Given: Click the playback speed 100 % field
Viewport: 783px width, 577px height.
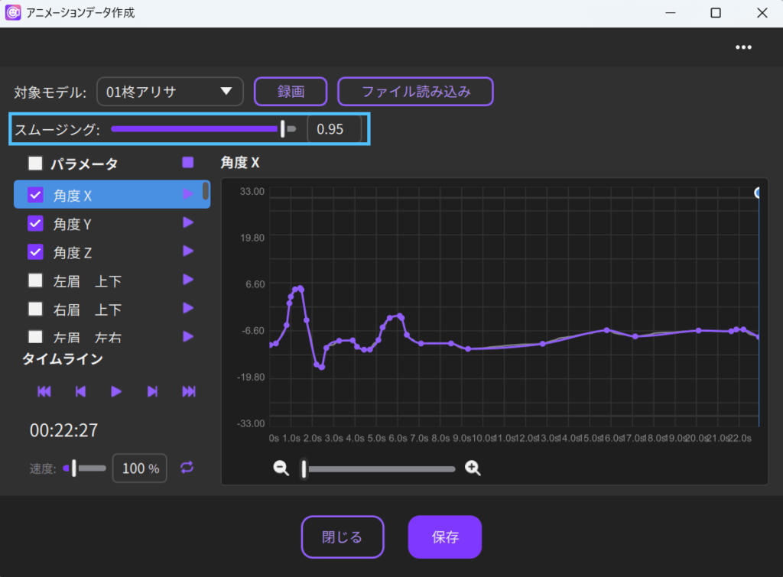Looking at the screenshot, I should 140,468.
